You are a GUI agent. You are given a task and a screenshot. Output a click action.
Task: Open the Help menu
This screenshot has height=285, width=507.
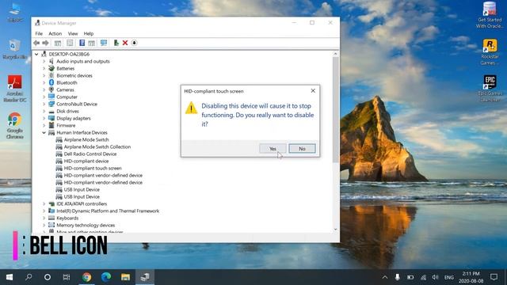click(x=88, y=33)
